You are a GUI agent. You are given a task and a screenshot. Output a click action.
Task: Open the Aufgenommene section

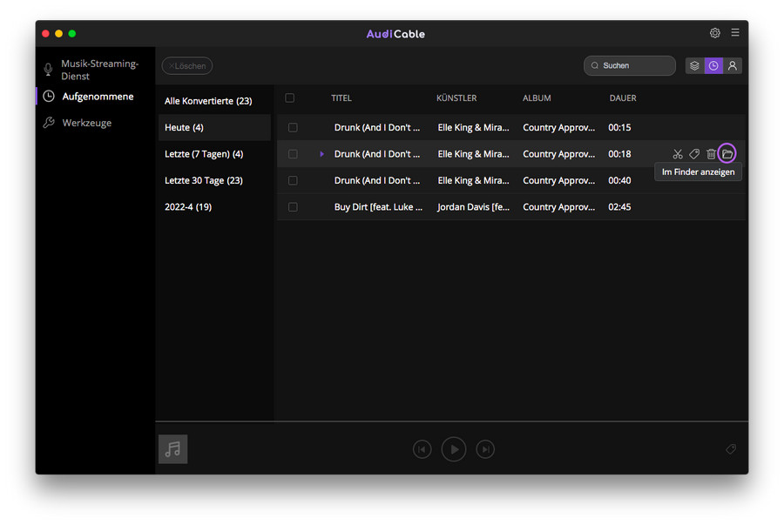[x=96, y=96]
